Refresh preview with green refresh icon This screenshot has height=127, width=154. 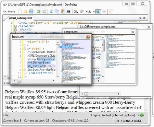pos(142,115)
